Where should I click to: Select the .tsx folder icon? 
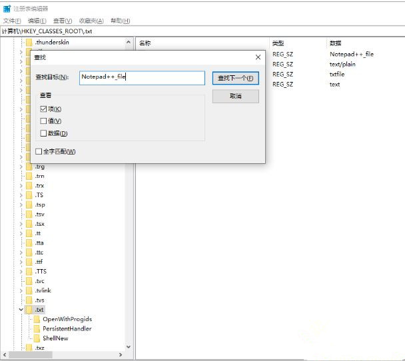(29, 224)
